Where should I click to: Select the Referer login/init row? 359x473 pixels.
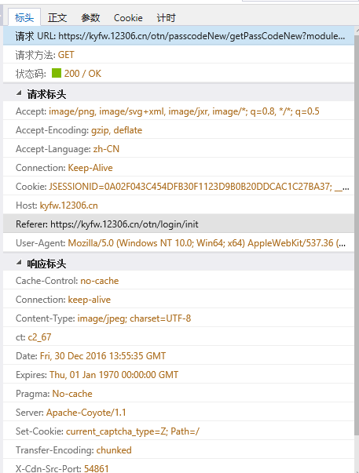(178, 224)
